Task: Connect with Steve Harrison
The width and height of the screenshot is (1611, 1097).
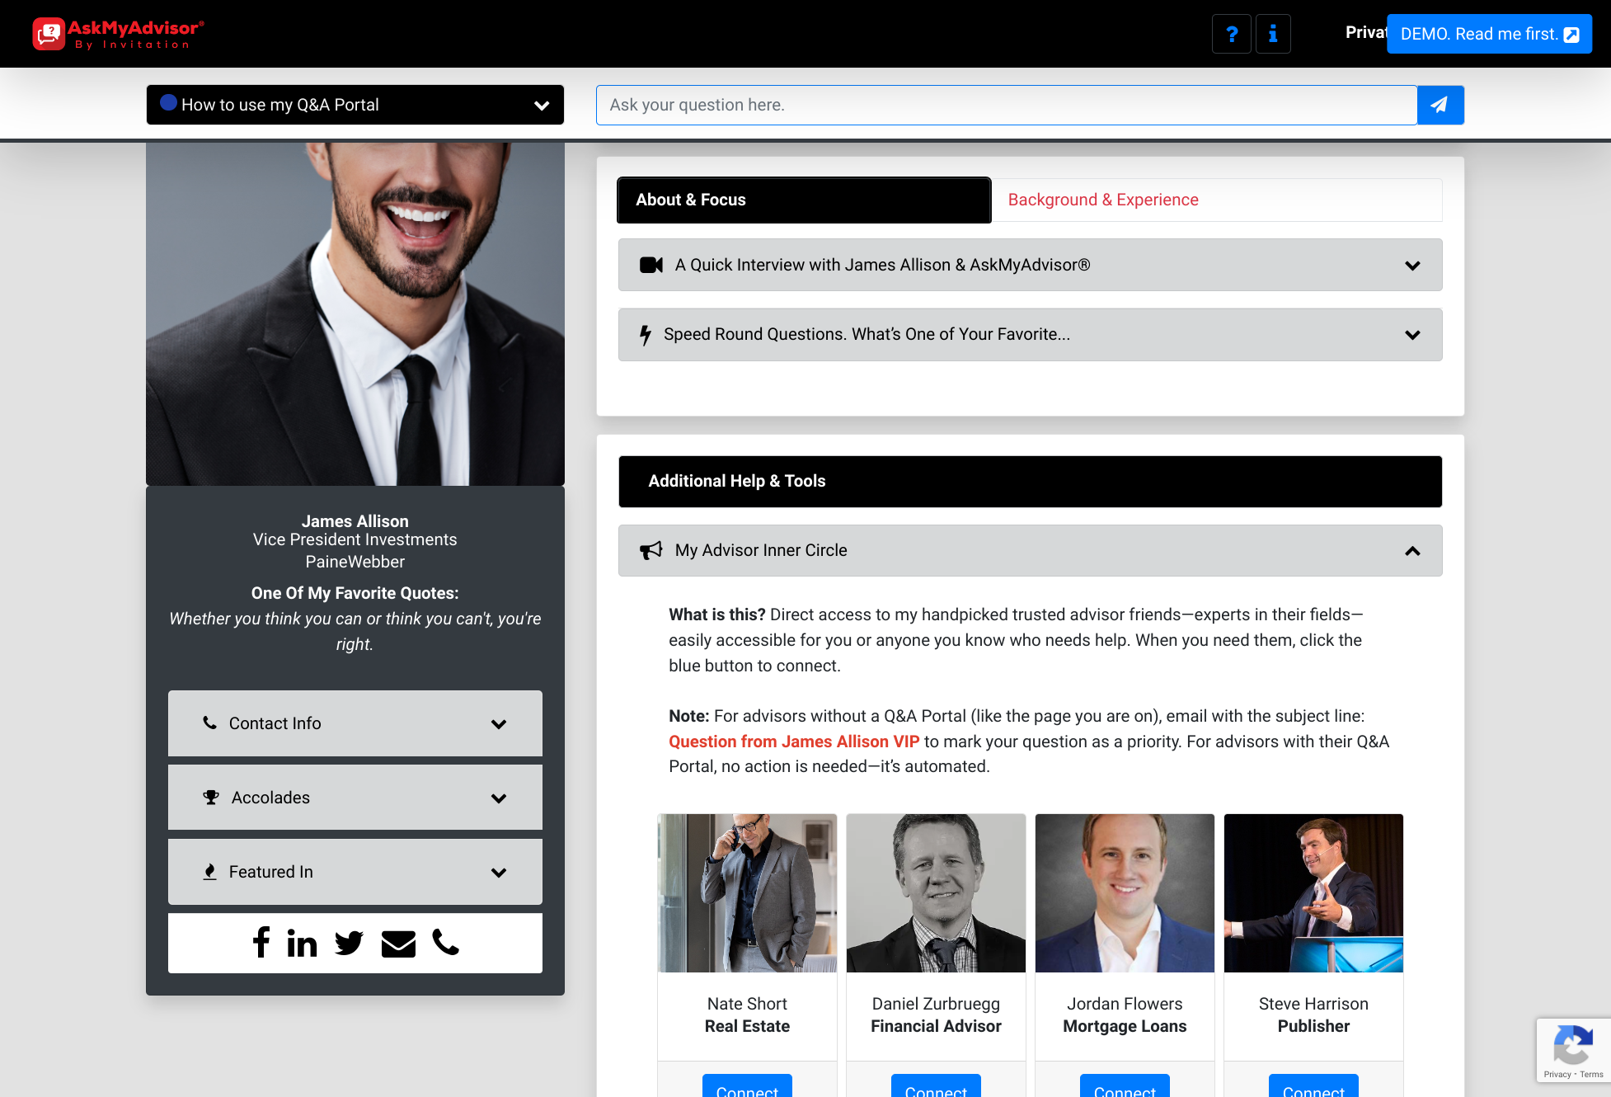Action: pyautogui.click(x=1313, y=1087)
